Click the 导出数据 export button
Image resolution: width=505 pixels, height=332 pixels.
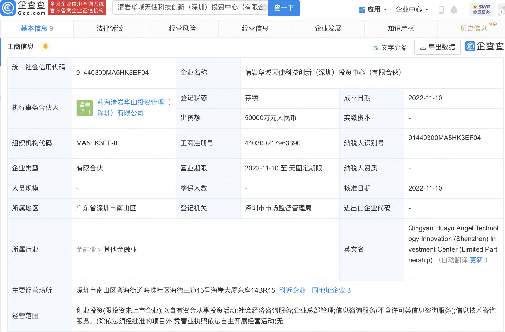pyautogui.click(x=437, y=47)
